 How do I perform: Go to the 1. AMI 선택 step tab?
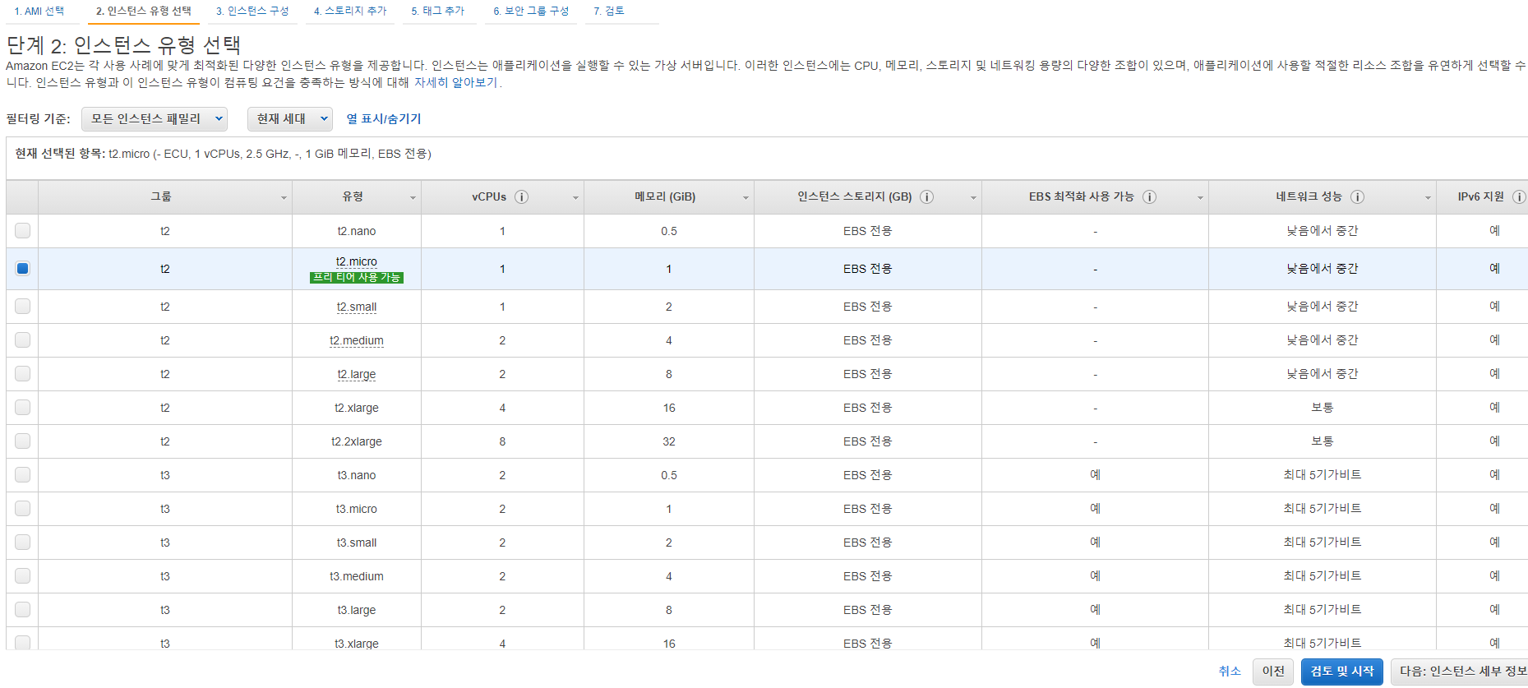click(39, 11)
